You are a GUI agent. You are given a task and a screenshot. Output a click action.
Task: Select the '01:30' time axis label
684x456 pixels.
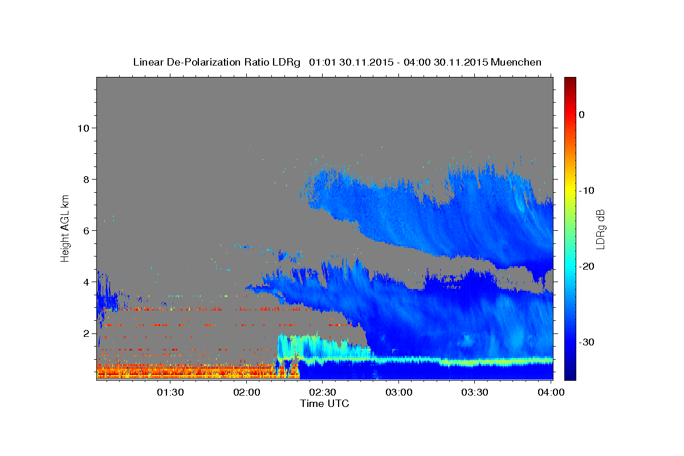170,393
